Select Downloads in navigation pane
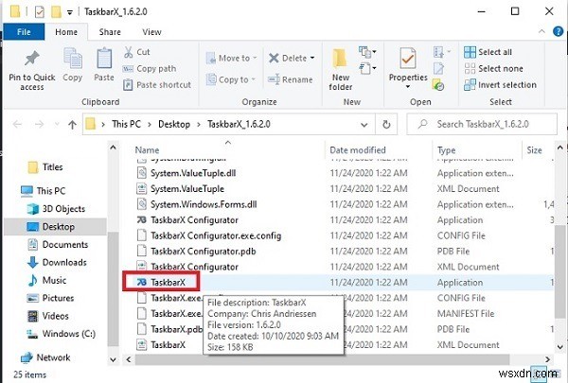The width and height of the screenshot is (568, 383). 57,263
